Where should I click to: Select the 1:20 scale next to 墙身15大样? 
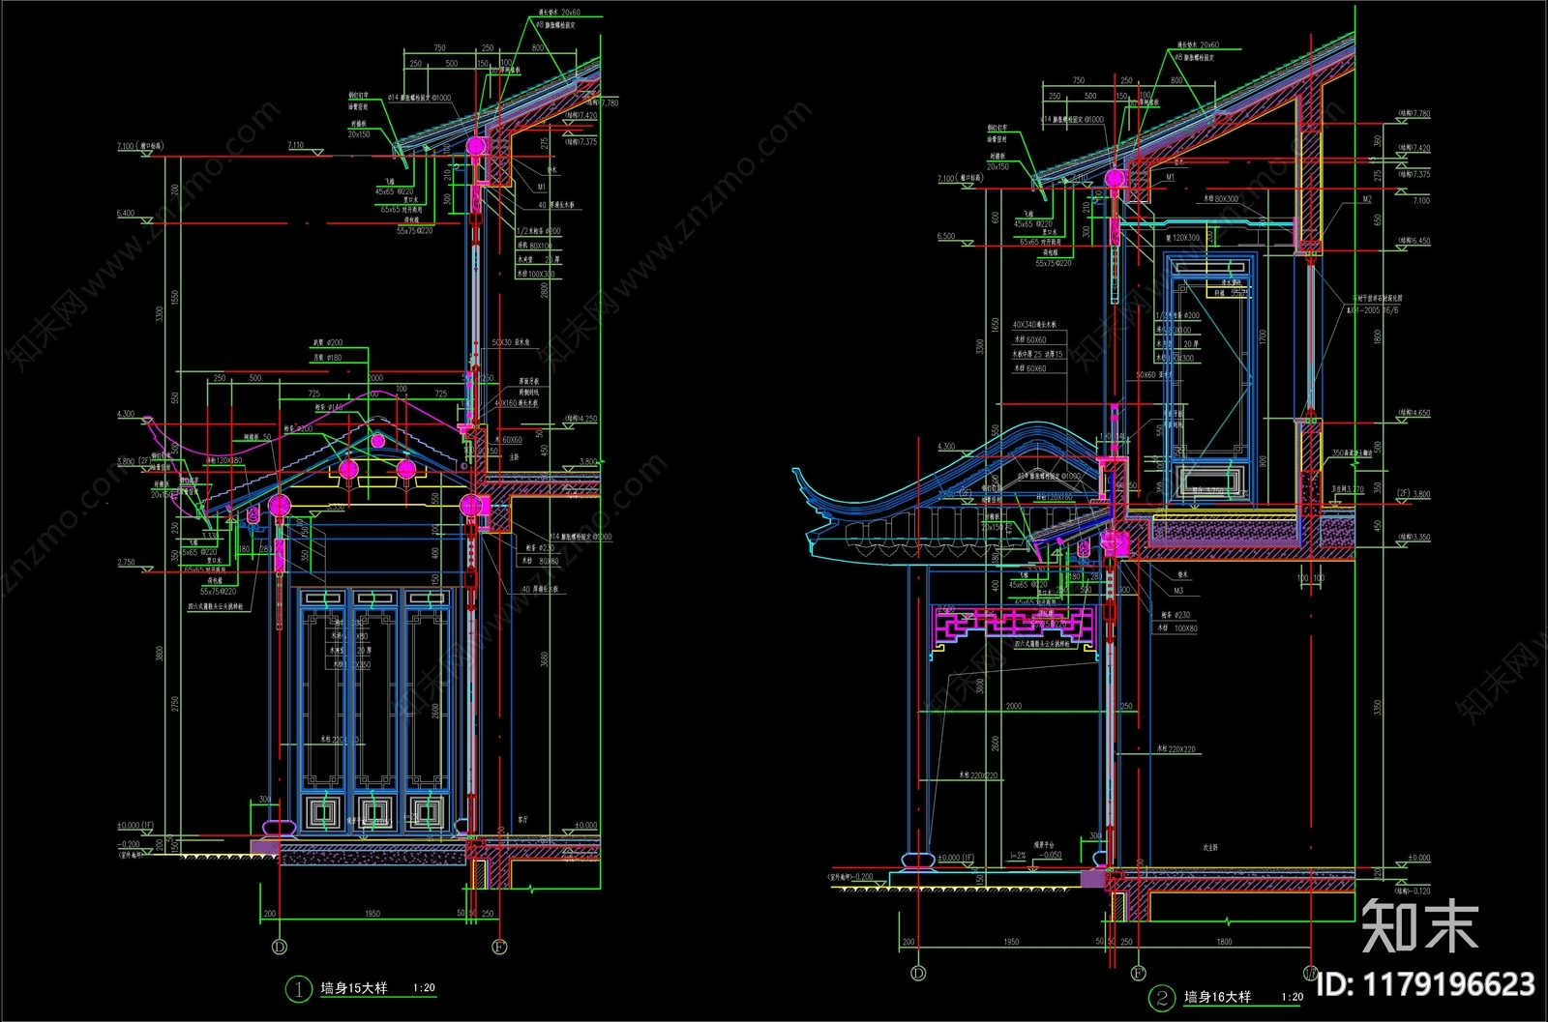424,988
